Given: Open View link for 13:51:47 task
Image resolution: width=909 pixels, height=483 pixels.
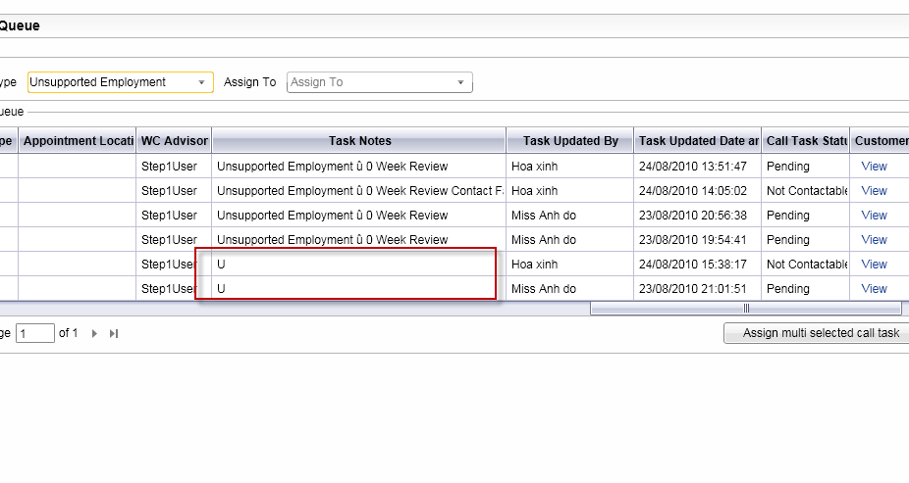Looking at the screenshot, I should coord(874,167).
